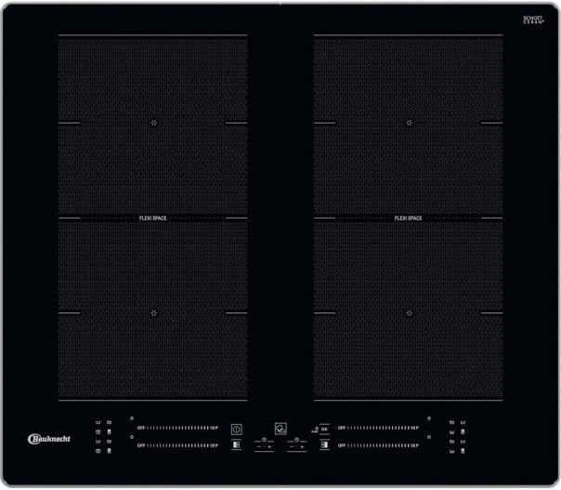The height and width of the screenshot is (490, 561).
Task: Tap the left FLEXI SPACE label
Action: (x=153, y=219)
